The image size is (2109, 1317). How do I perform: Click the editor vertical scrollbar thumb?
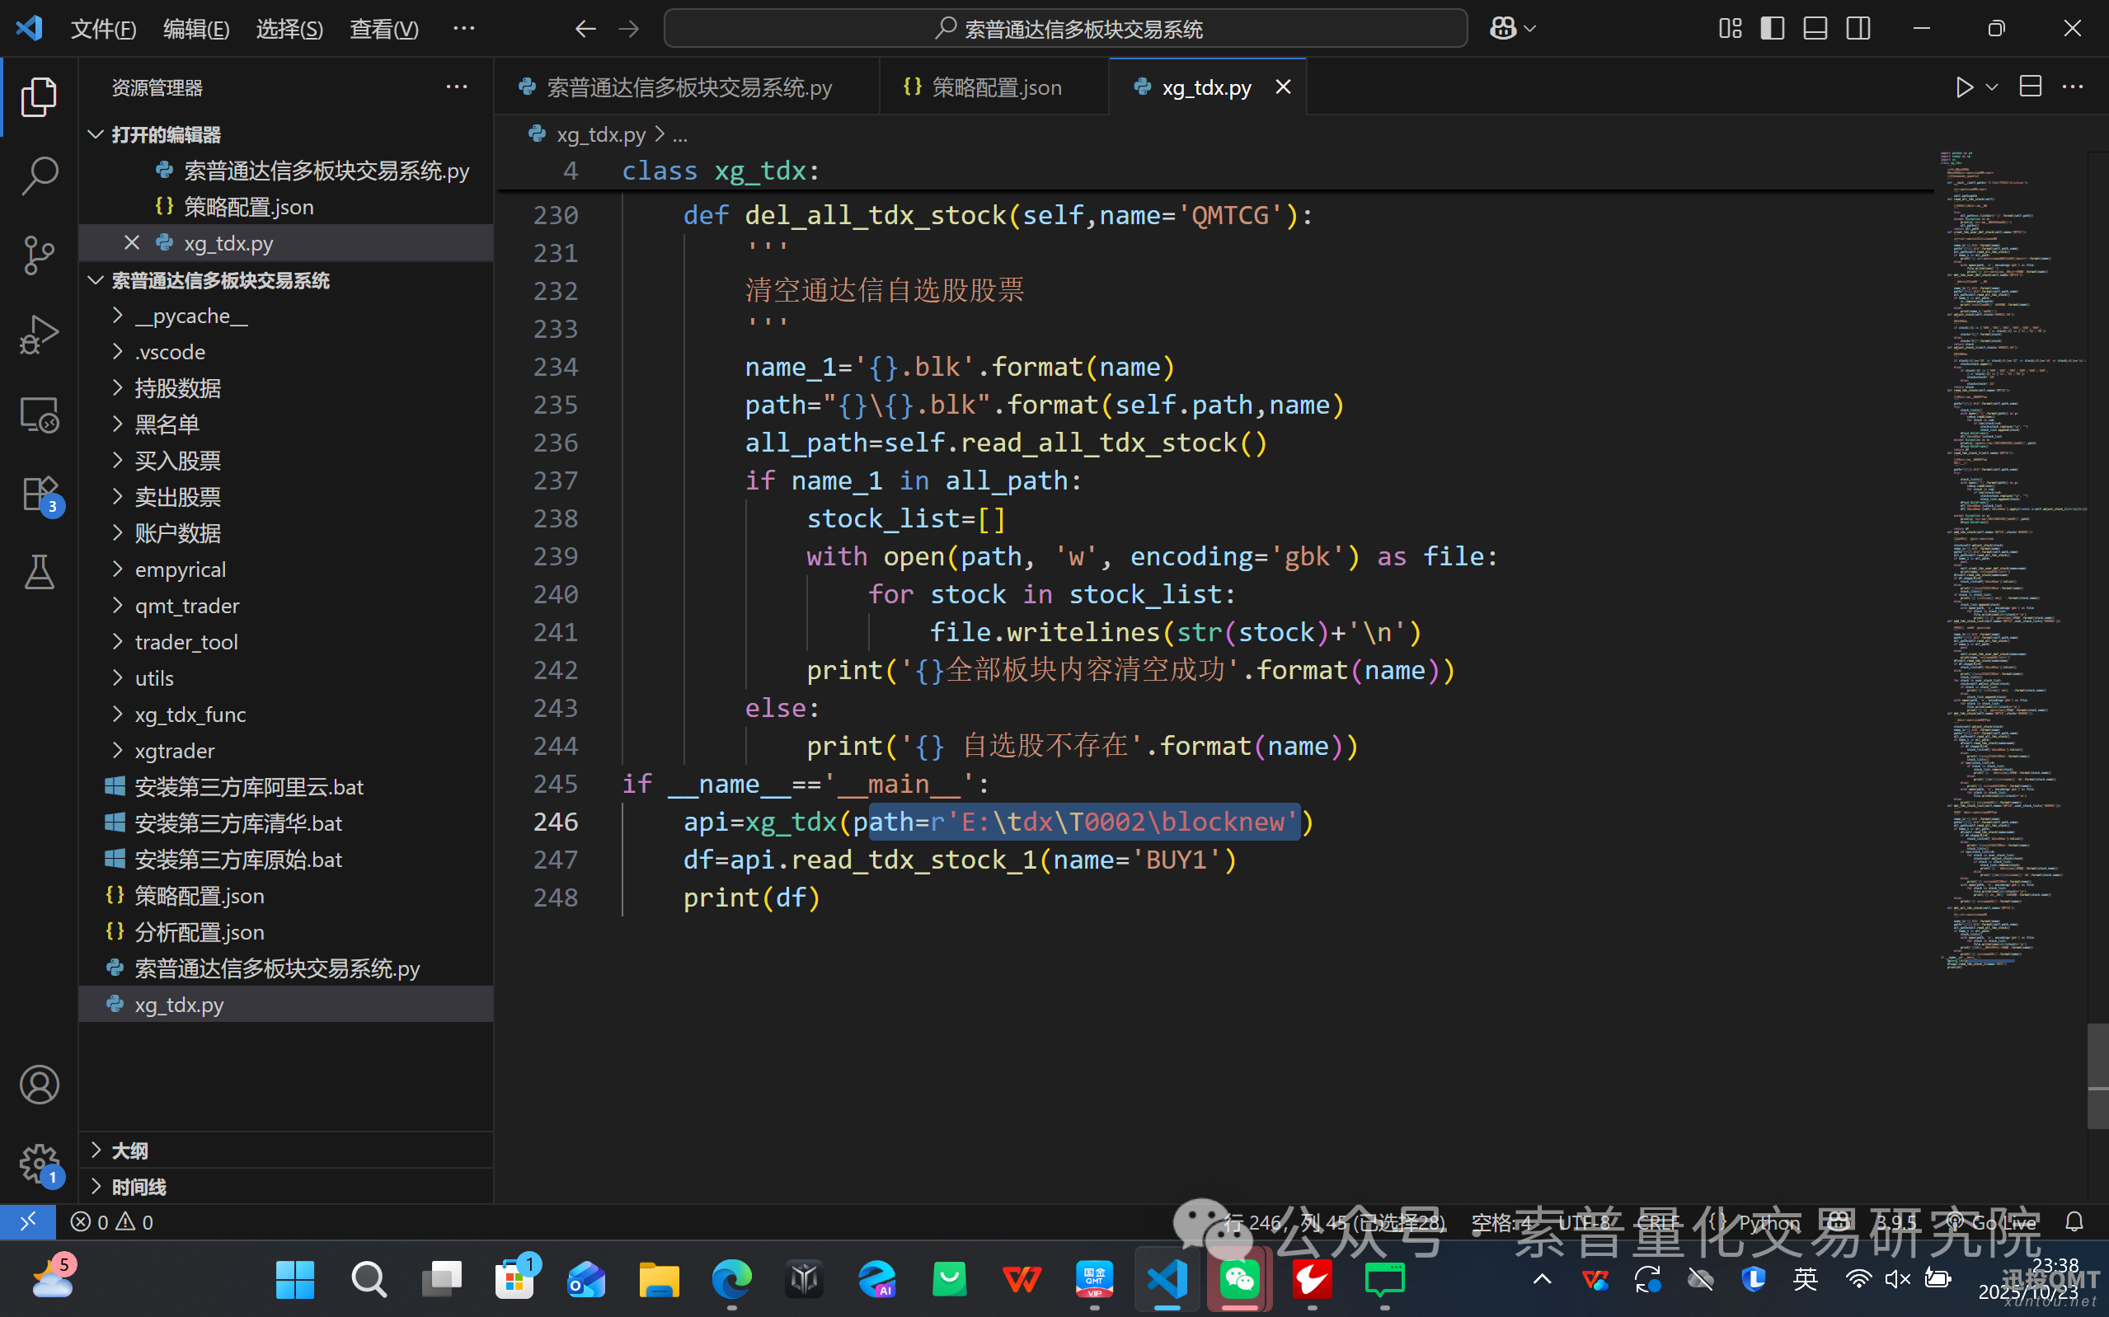2097,1076
